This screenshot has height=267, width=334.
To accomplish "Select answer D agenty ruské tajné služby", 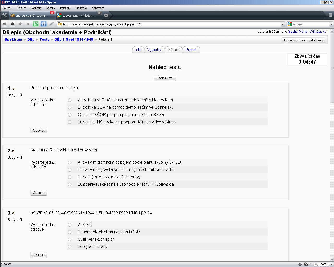I will [70, 184].
